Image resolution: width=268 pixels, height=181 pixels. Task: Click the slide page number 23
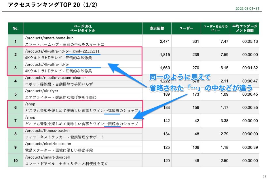click(264, 177)
